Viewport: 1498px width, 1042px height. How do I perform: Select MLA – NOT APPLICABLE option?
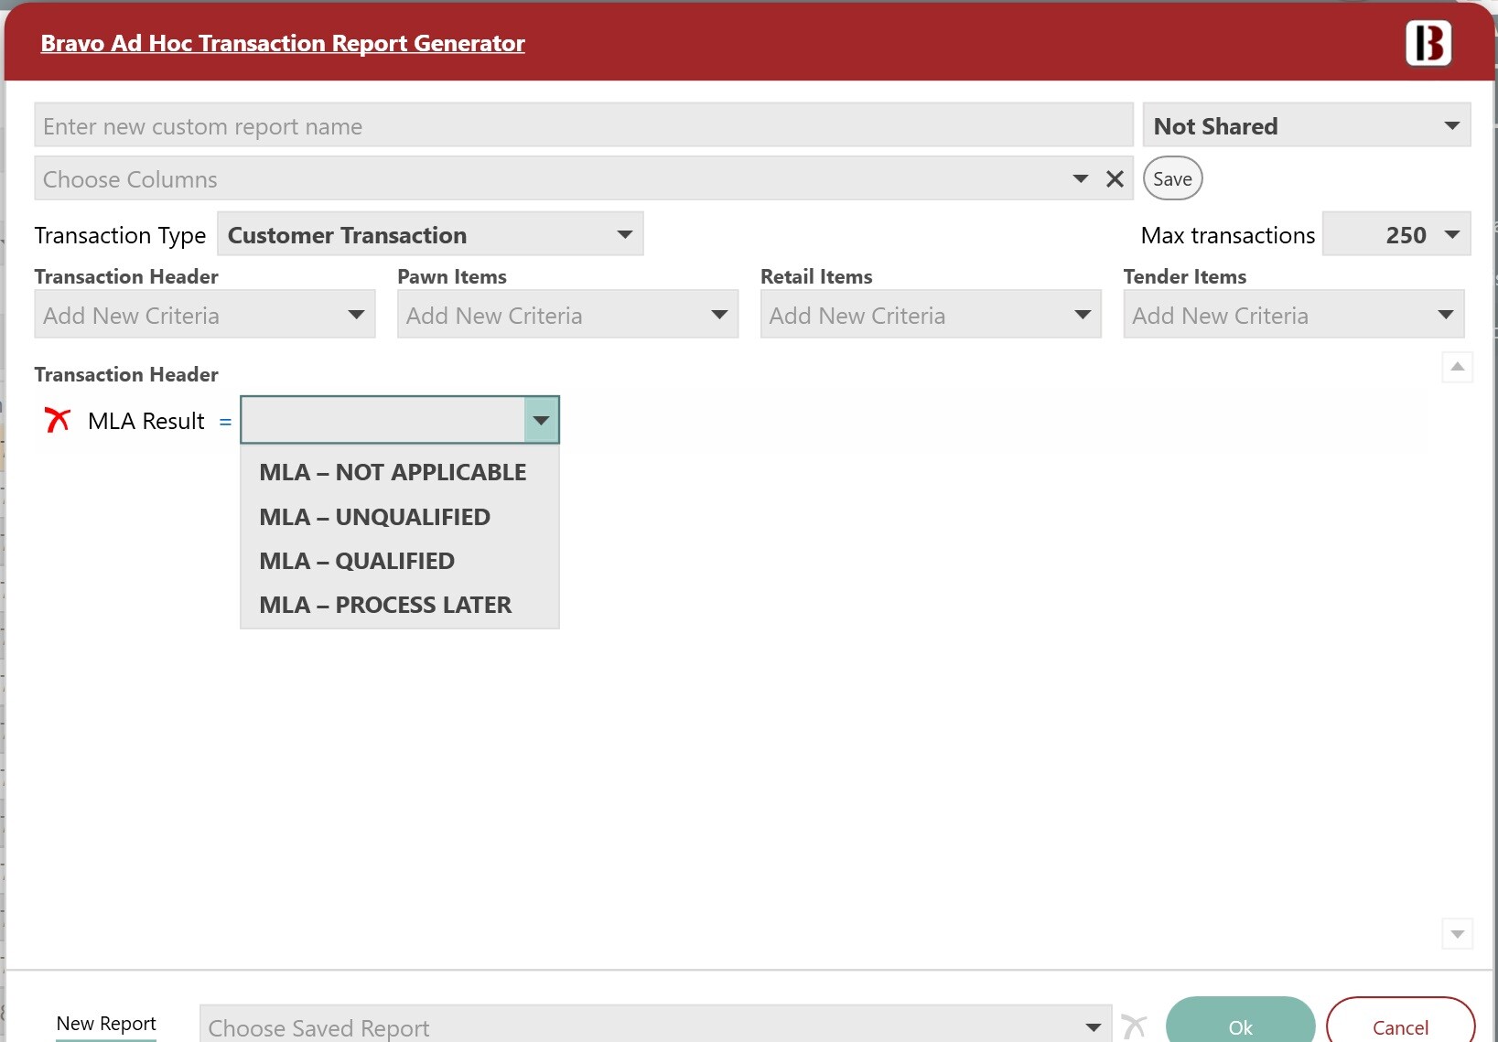click(399, 472)
